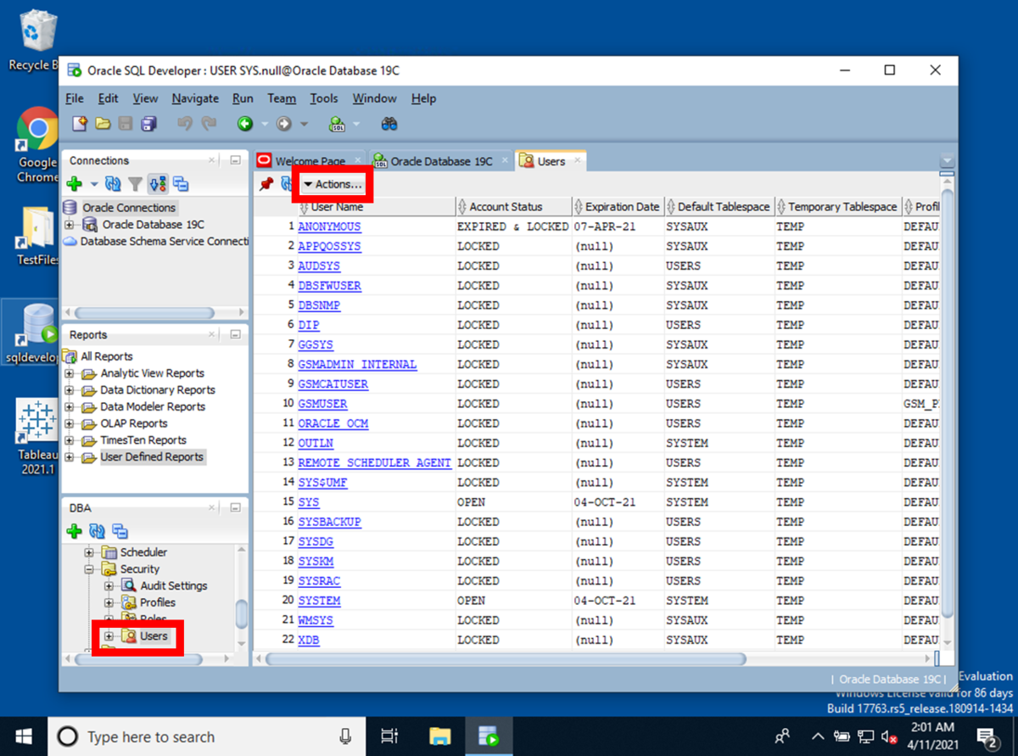The image size is (1018, 756).
Task: Click the schema browser icon in Connections
Action: pyautogui.click(x=157, y=183)
